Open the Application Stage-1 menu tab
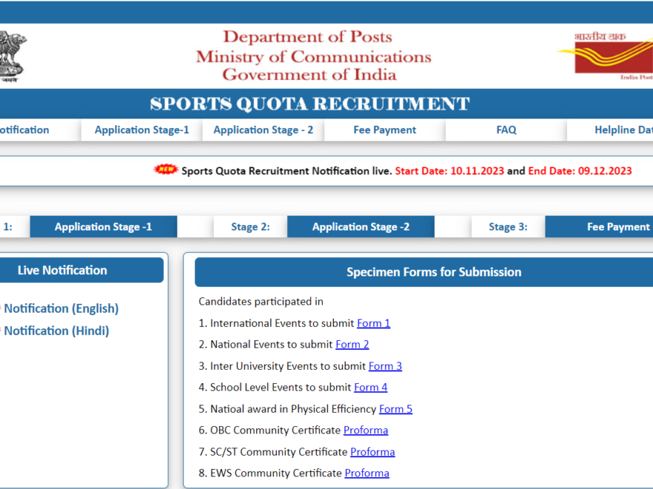Viewport: 653px width, 489px height. (142, 130)
